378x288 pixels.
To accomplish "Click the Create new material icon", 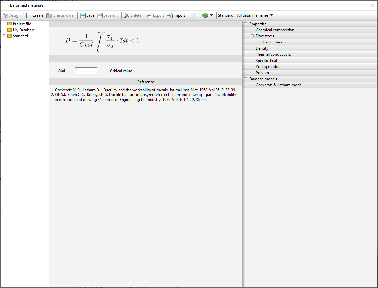I will (29, 15).
